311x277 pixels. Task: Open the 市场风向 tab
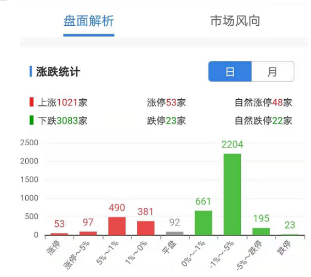[x=235, y=21]
